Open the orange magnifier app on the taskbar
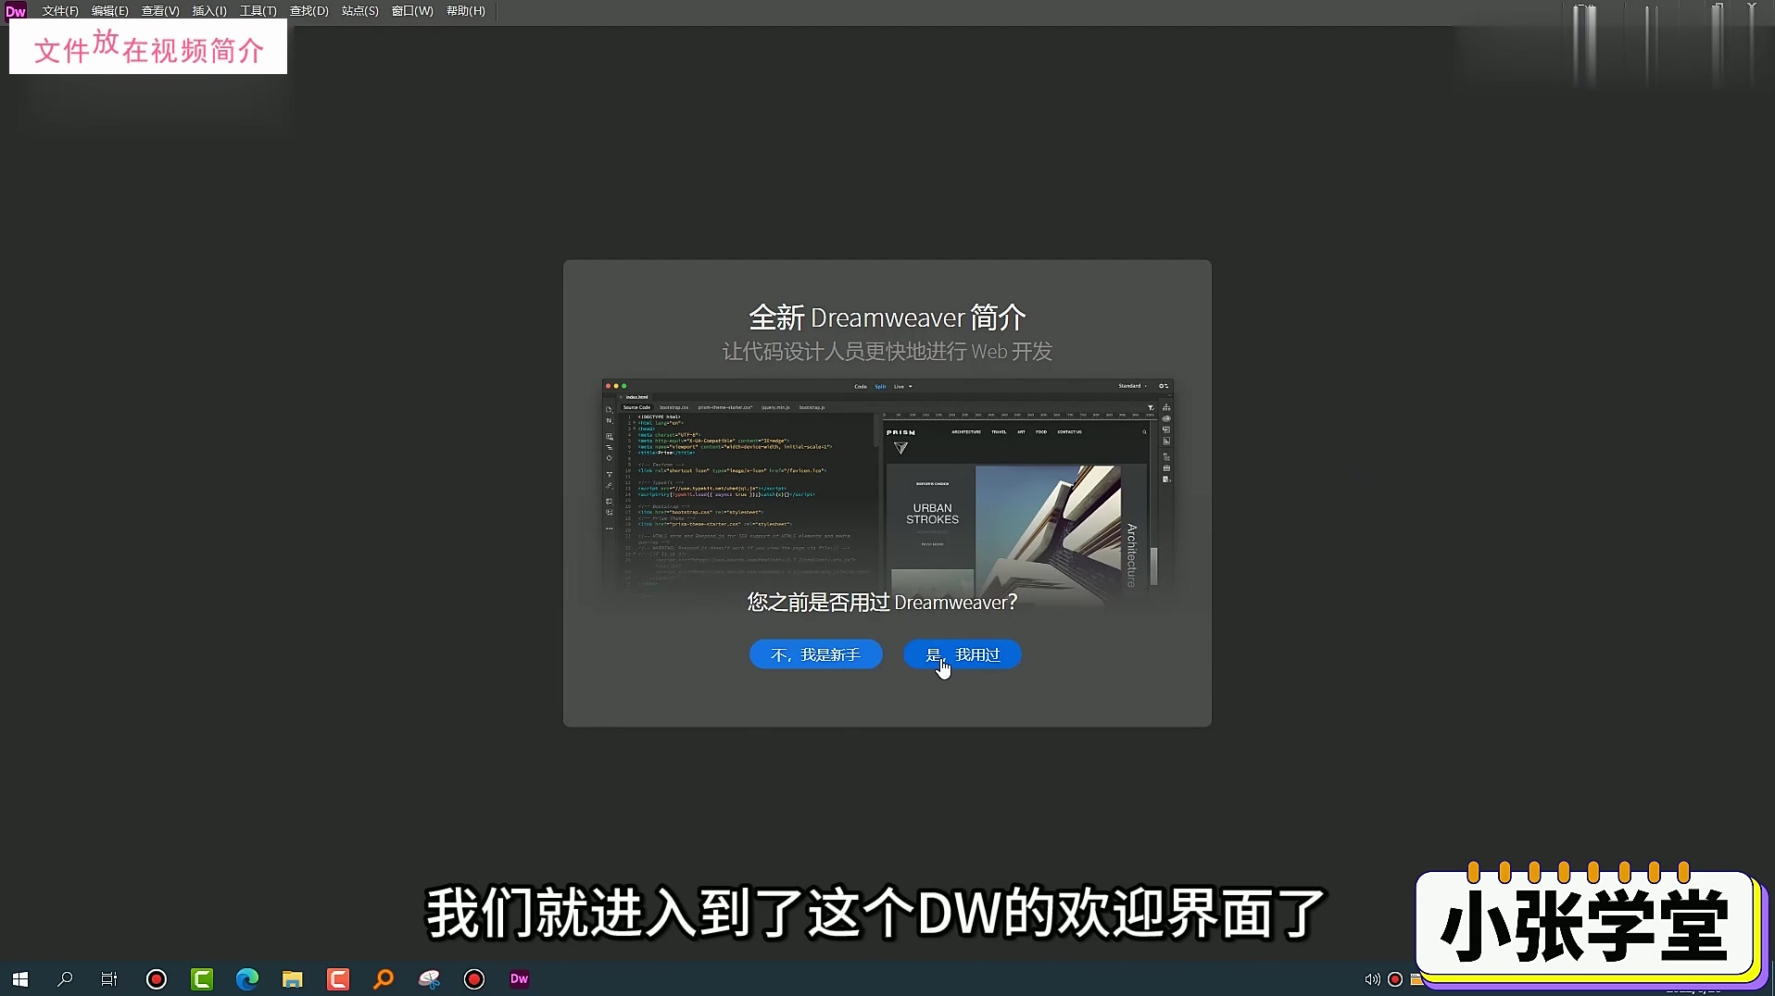Image resolution: width=1775 pixels, height=996 pixels. point(384,978)
